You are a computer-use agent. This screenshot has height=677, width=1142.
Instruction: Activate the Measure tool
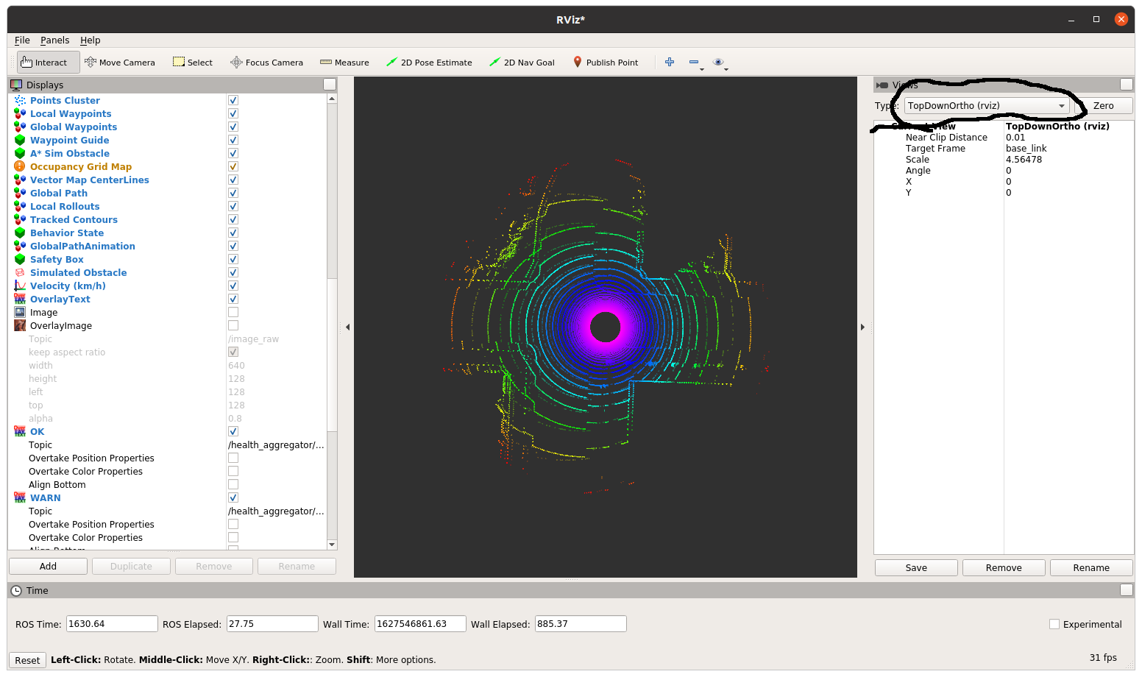pos(344,62)
